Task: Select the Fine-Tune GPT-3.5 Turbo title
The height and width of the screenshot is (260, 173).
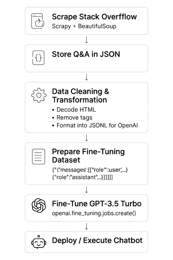Action: coord(97,204)
